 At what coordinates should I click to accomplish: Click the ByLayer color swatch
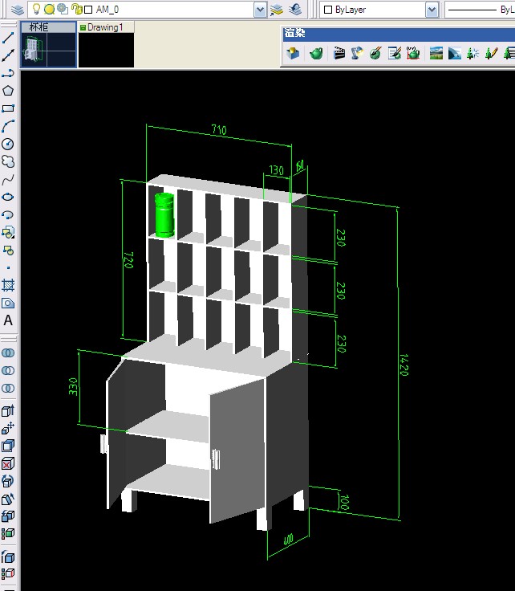(328, 10)
